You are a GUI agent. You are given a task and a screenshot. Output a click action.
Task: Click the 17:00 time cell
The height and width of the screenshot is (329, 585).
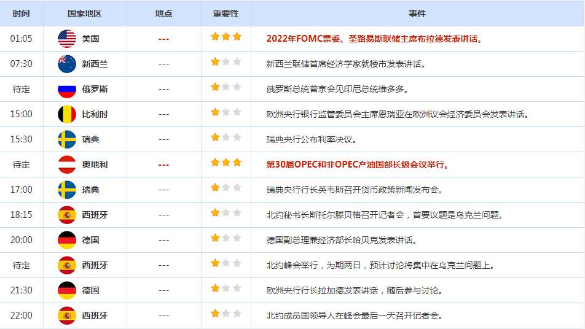[22, 190]
